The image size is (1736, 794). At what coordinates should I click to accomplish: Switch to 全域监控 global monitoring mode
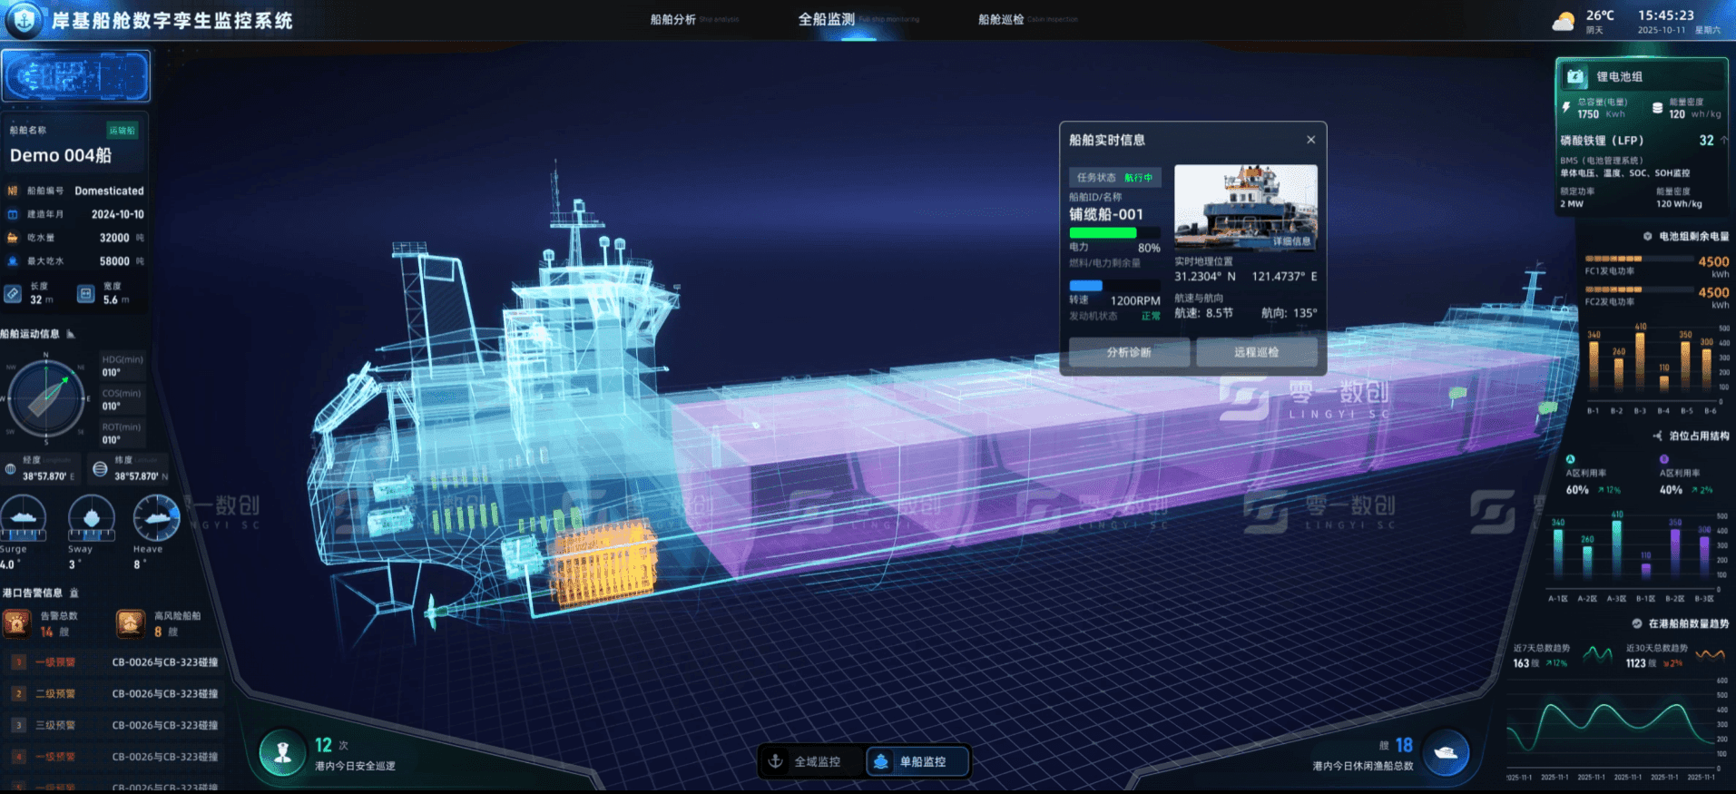(x=806, y=761)
